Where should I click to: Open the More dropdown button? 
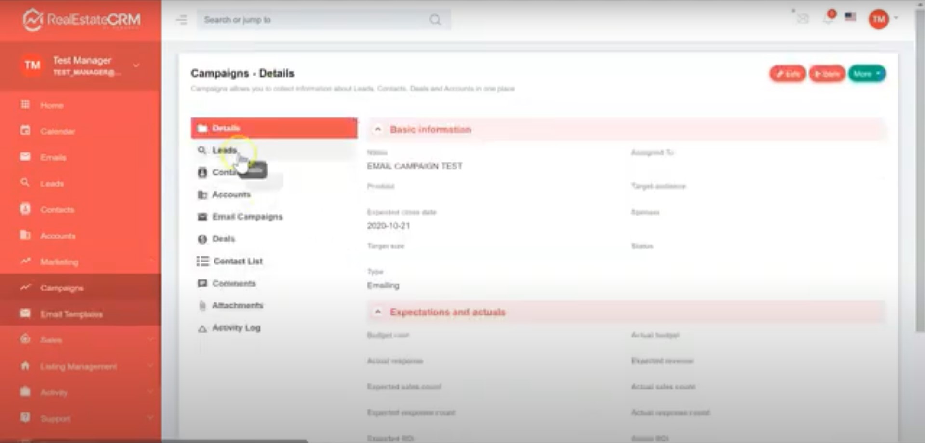pyautogui.click(x=866, y=74)
